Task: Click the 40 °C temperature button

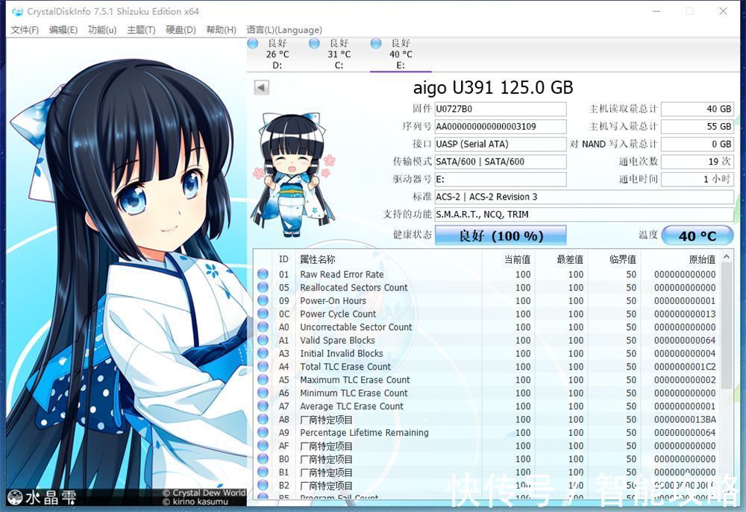Action: pyautogui.click(x=697, y=236)
